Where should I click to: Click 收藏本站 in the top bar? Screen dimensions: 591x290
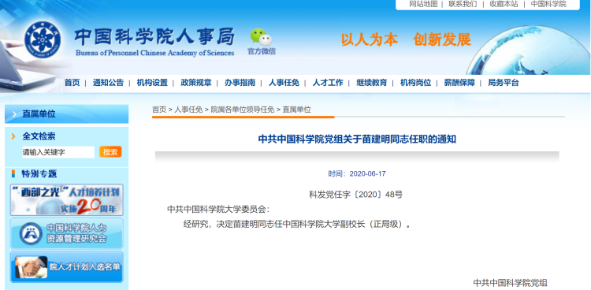point(504,4)
